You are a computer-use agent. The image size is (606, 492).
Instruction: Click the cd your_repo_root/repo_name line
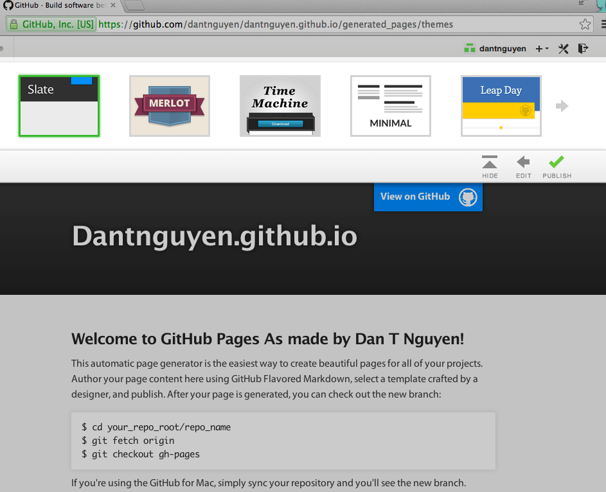click(x=156, y=427)
